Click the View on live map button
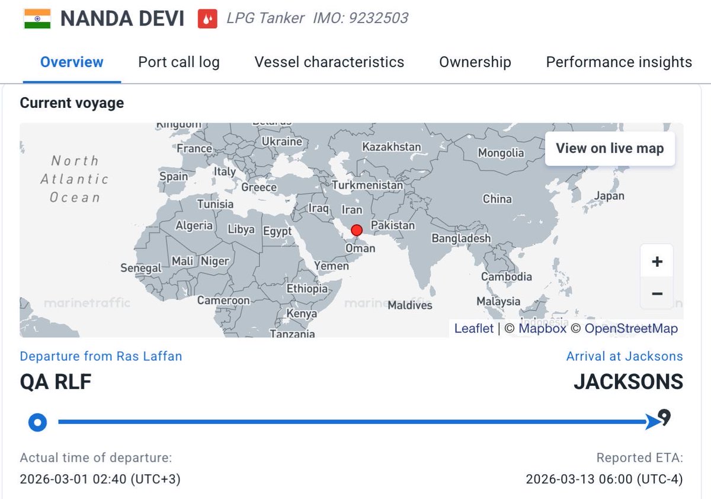 610,148
